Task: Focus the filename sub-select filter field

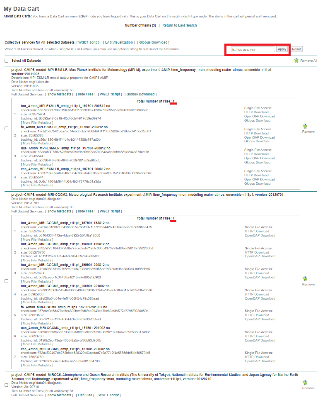Action: click(253, 49)
